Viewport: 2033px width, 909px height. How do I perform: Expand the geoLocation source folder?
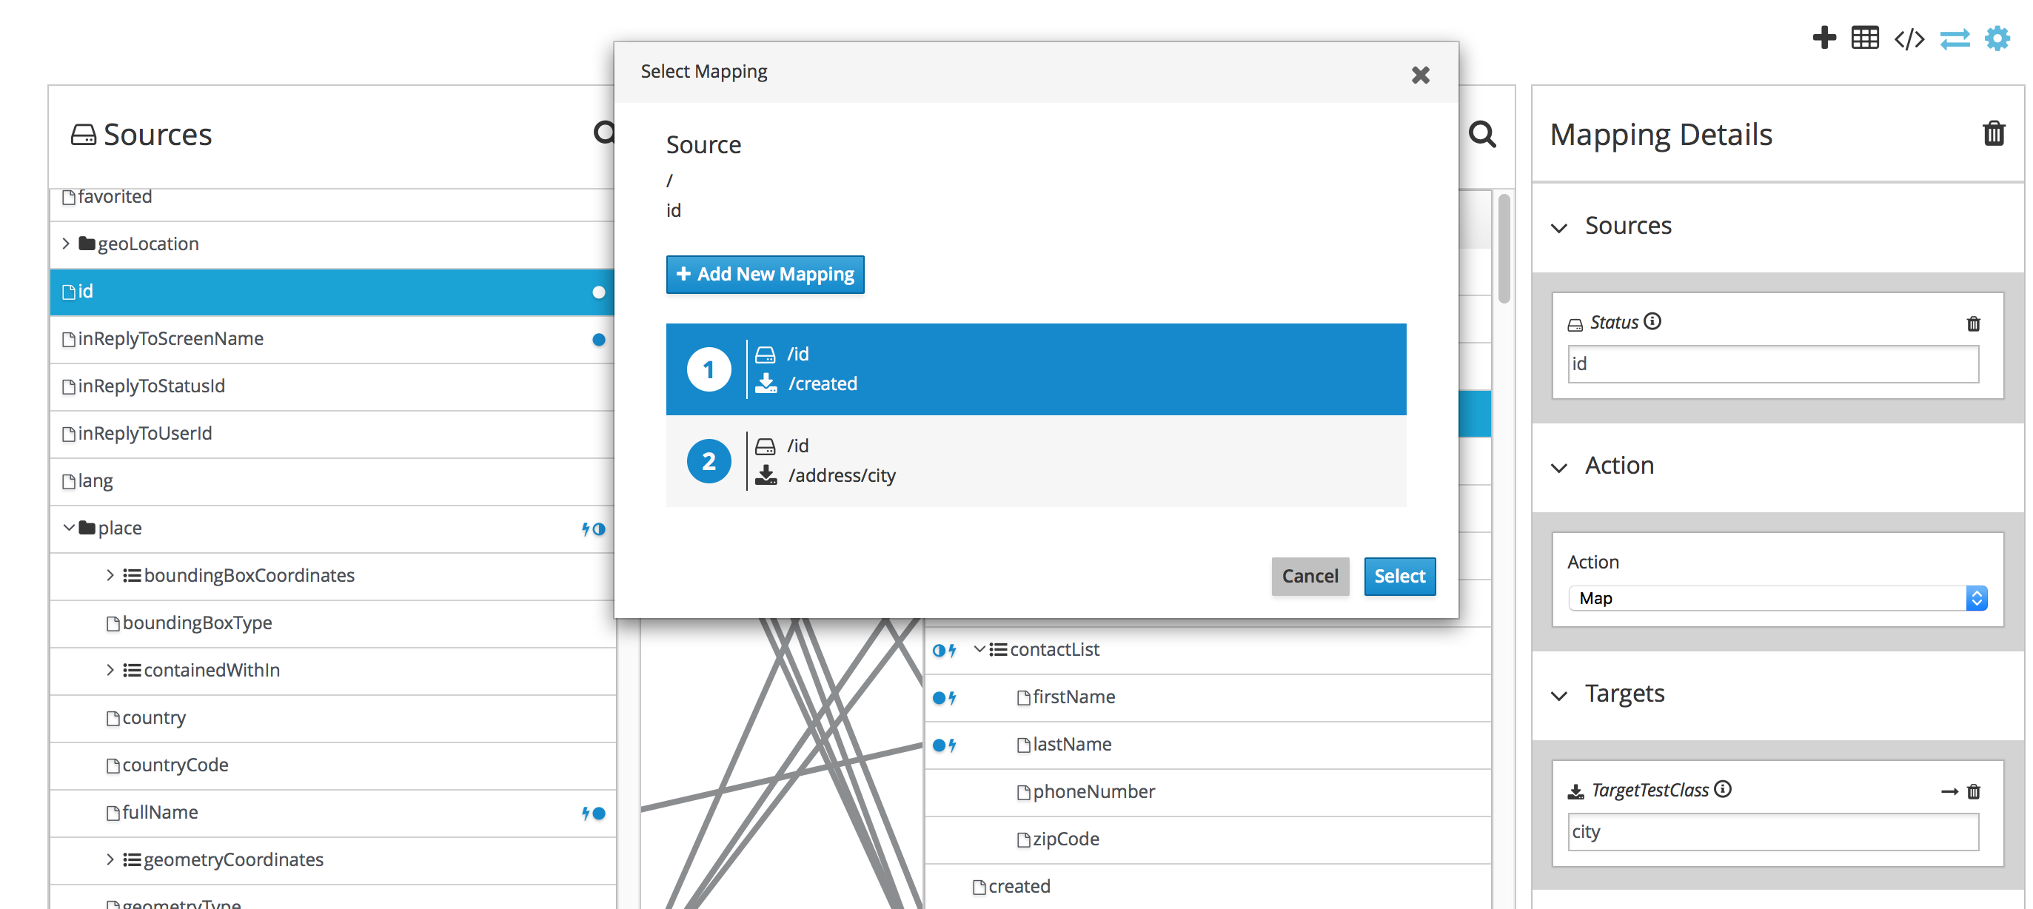tap(67, 243)
